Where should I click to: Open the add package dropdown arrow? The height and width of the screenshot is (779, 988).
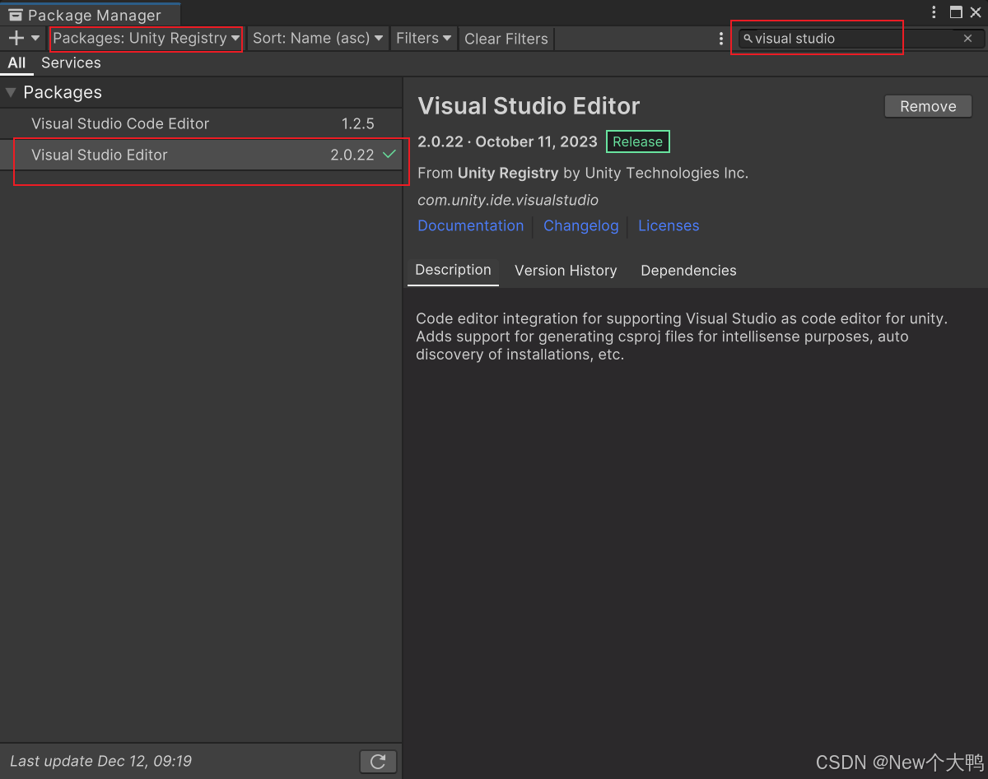[35, 38]
